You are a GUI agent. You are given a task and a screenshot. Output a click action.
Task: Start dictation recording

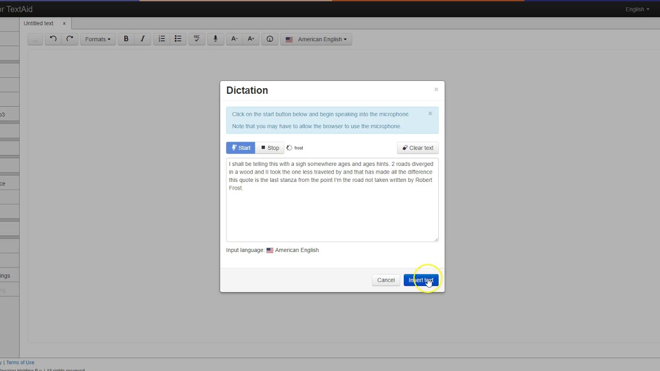[x=241, y=148]
